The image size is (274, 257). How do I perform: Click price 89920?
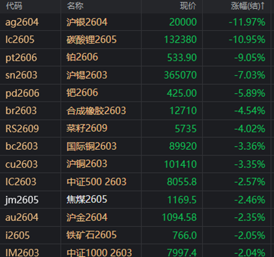[x=183, y=146]
